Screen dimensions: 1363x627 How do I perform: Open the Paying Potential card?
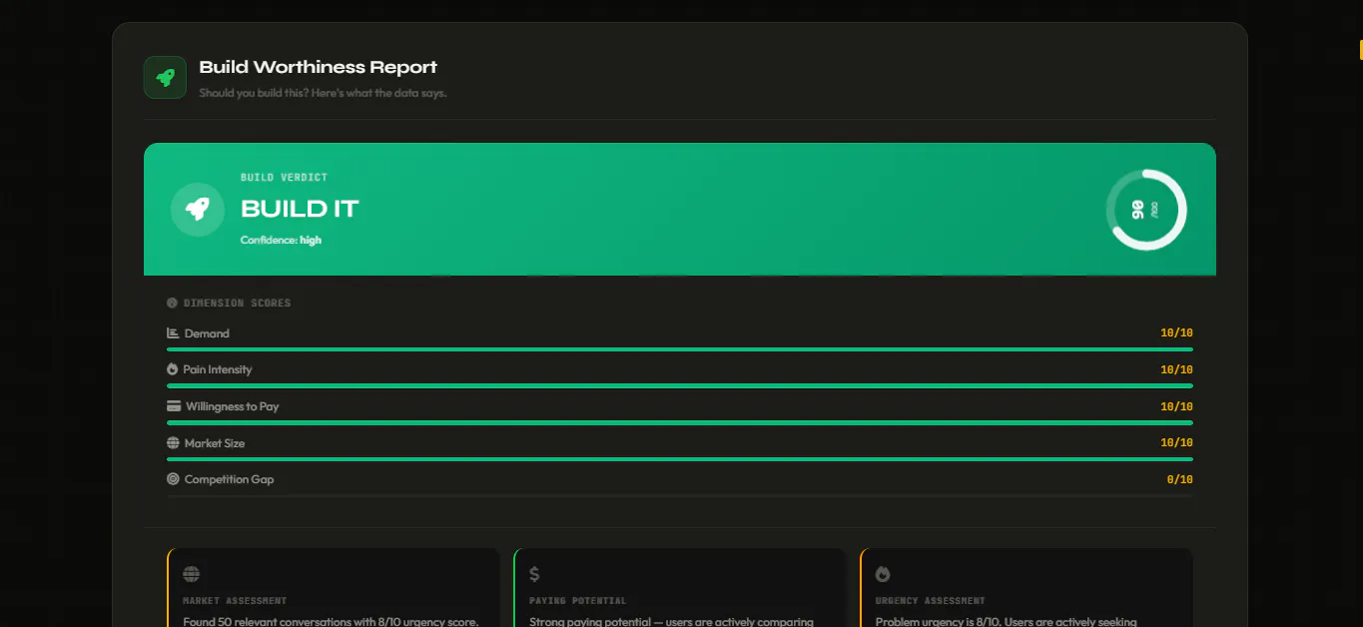pos(679,588)
